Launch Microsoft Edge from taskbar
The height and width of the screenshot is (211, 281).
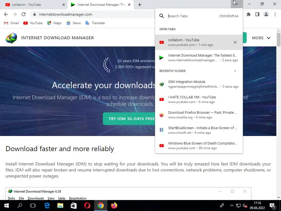pyautogui.click(x=47, y=206)
